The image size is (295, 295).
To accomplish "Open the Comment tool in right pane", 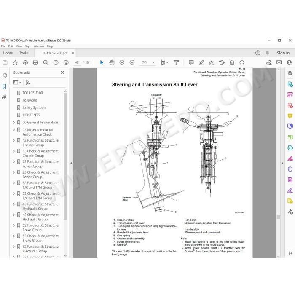I will [x=290, y=116].
